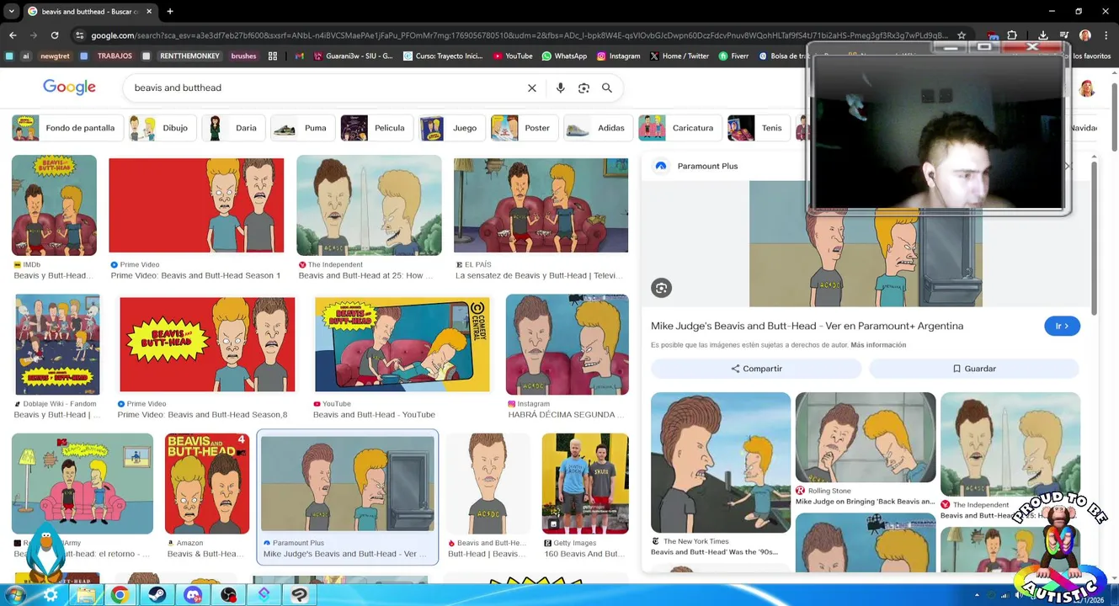The width and height of the screenshot is (1119, 606).
Task: Open the Instagram HABRÁ DÉCIMA SEGUNDA image result
Action: tap(567, 344)
